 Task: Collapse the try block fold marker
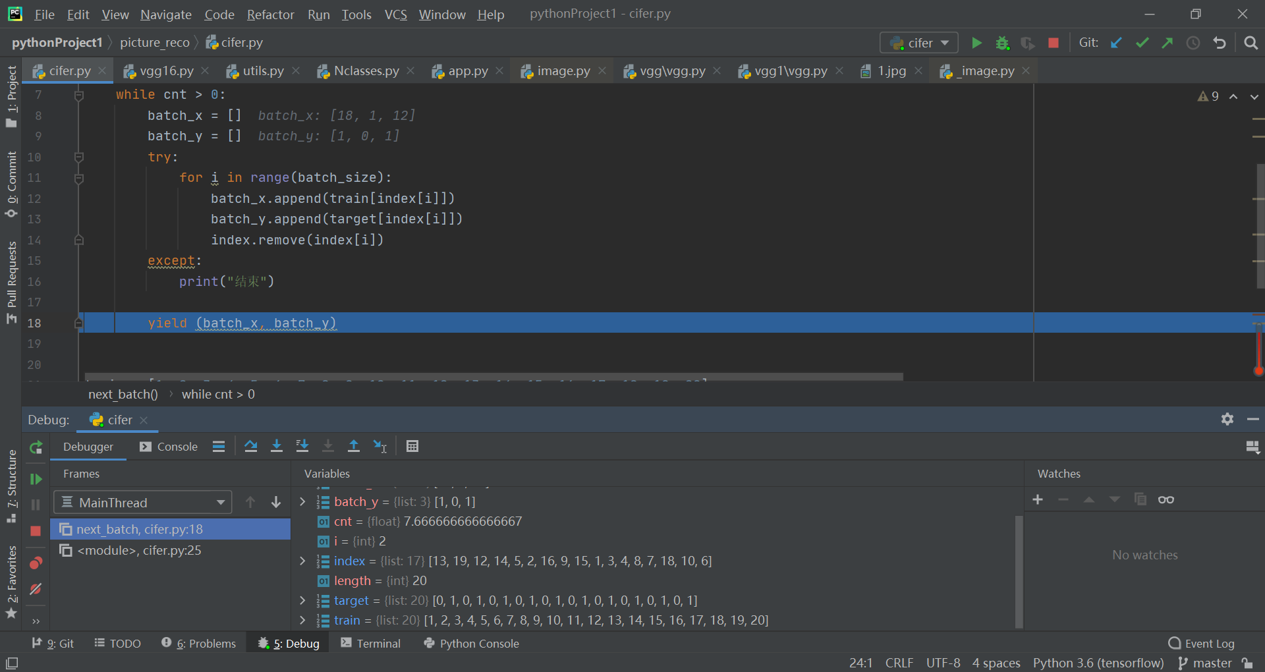click(79, 157)
